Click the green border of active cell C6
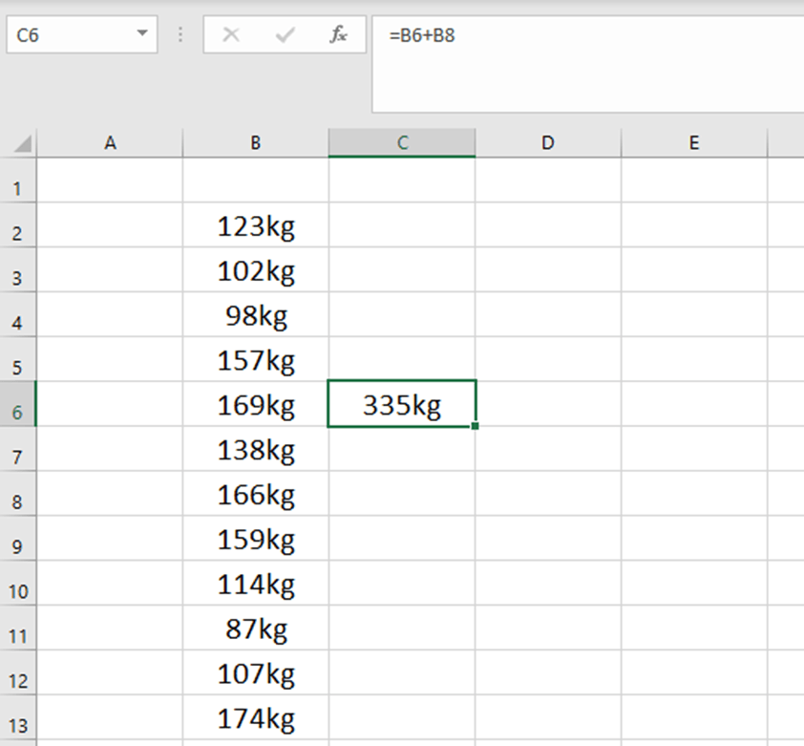Image resolution: width=804 pixels, height=746 pixels. (402, 382)
